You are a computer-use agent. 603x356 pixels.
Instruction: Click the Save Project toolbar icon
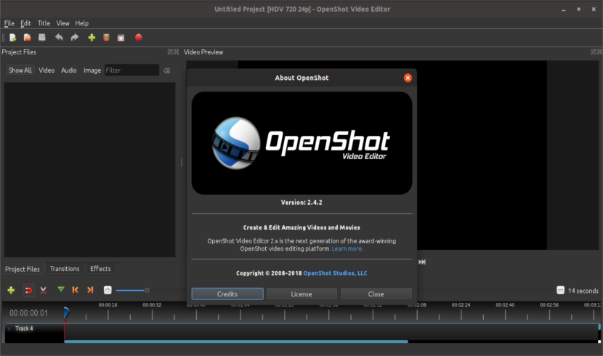coord(42,37)
